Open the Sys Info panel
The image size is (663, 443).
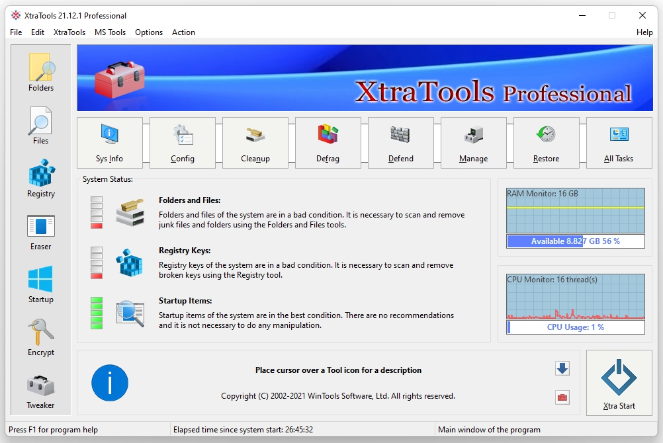point(110,143)
